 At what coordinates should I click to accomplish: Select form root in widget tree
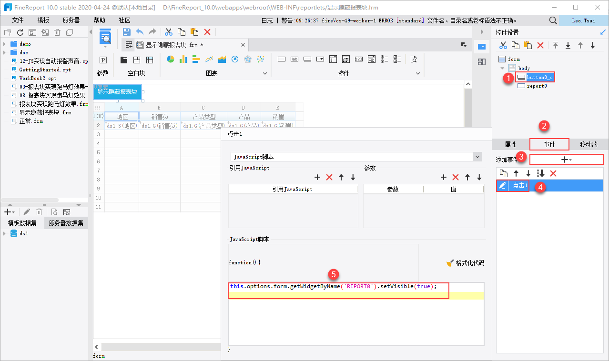click(x=509, y=59)
